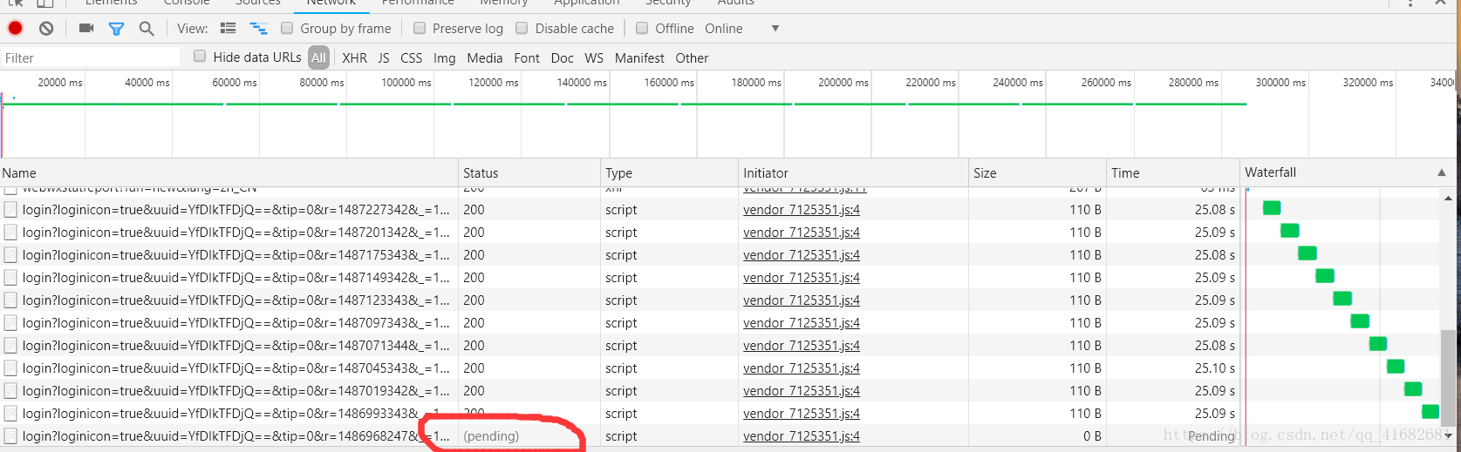This screenshot has width=1461, height=452.
Task: Check the Disable cache option
Action: click(x=522, y=28)
